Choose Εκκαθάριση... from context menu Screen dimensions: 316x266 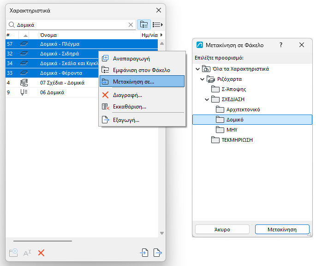click(142, 107)
